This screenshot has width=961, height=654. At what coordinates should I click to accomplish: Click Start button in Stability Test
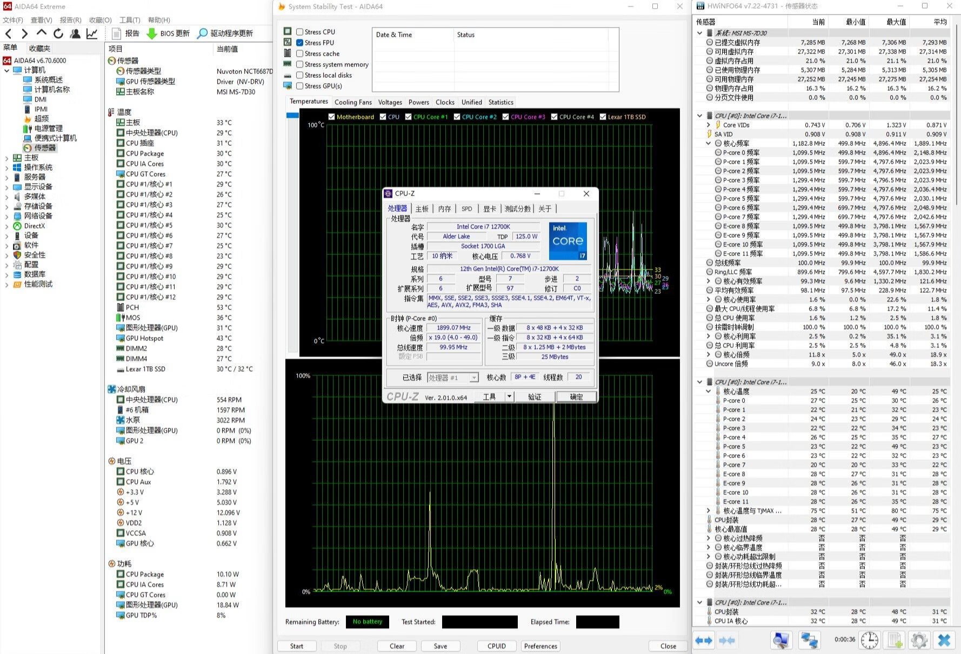[297, 646]
